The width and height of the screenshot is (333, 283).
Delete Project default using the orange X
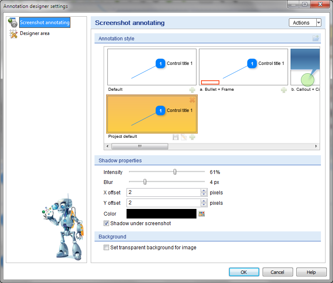click(192, 100)
